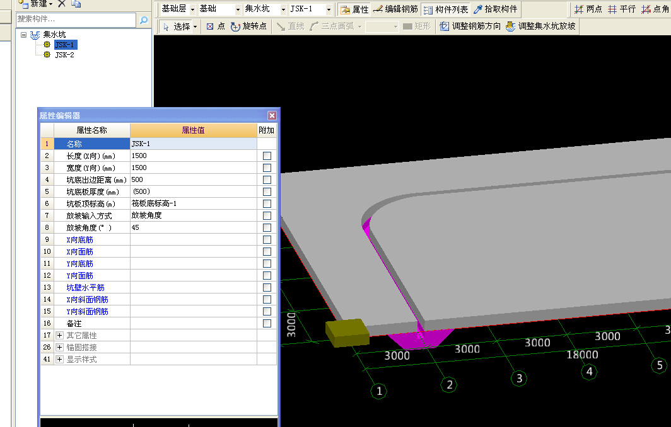
Task: Click the X向面筋 property link
Action: pos(79,252)
